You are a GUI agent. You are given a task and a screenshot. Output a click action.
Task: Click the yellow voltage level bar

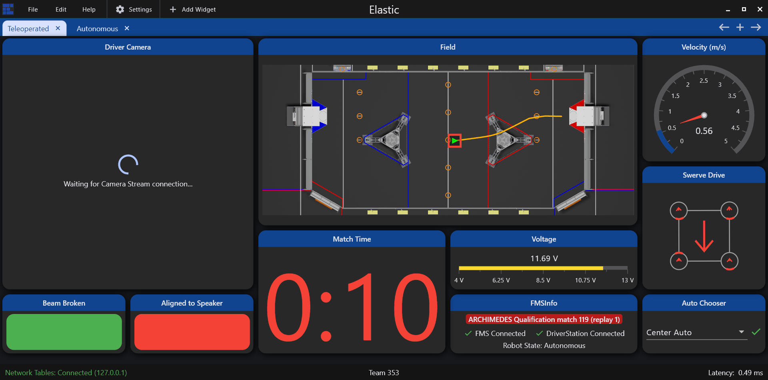532,268
